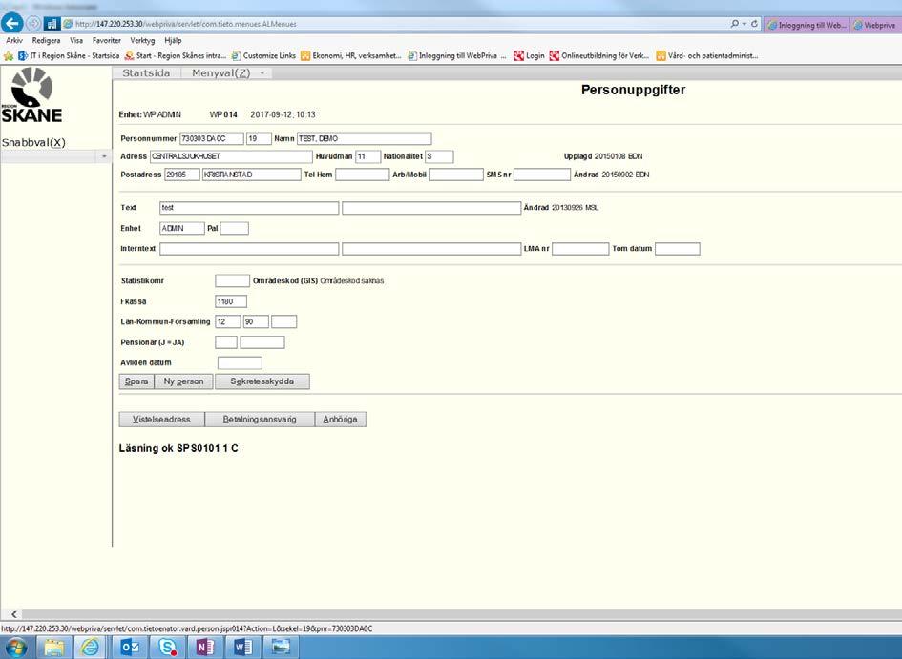Viewport: 902px width, 659px height.
Task: Open the Hjälp menu
Action: click(173, 40)
